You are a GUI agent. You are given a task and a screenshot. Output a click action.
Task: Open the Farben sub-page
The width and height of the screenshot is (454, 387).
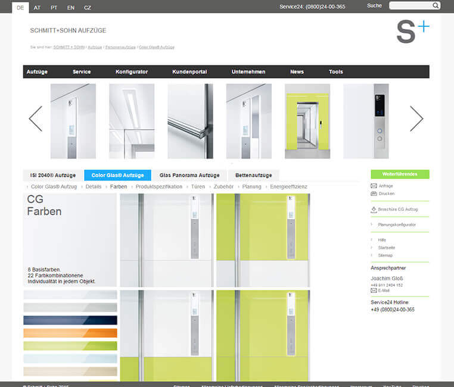(x=119, y=186)
